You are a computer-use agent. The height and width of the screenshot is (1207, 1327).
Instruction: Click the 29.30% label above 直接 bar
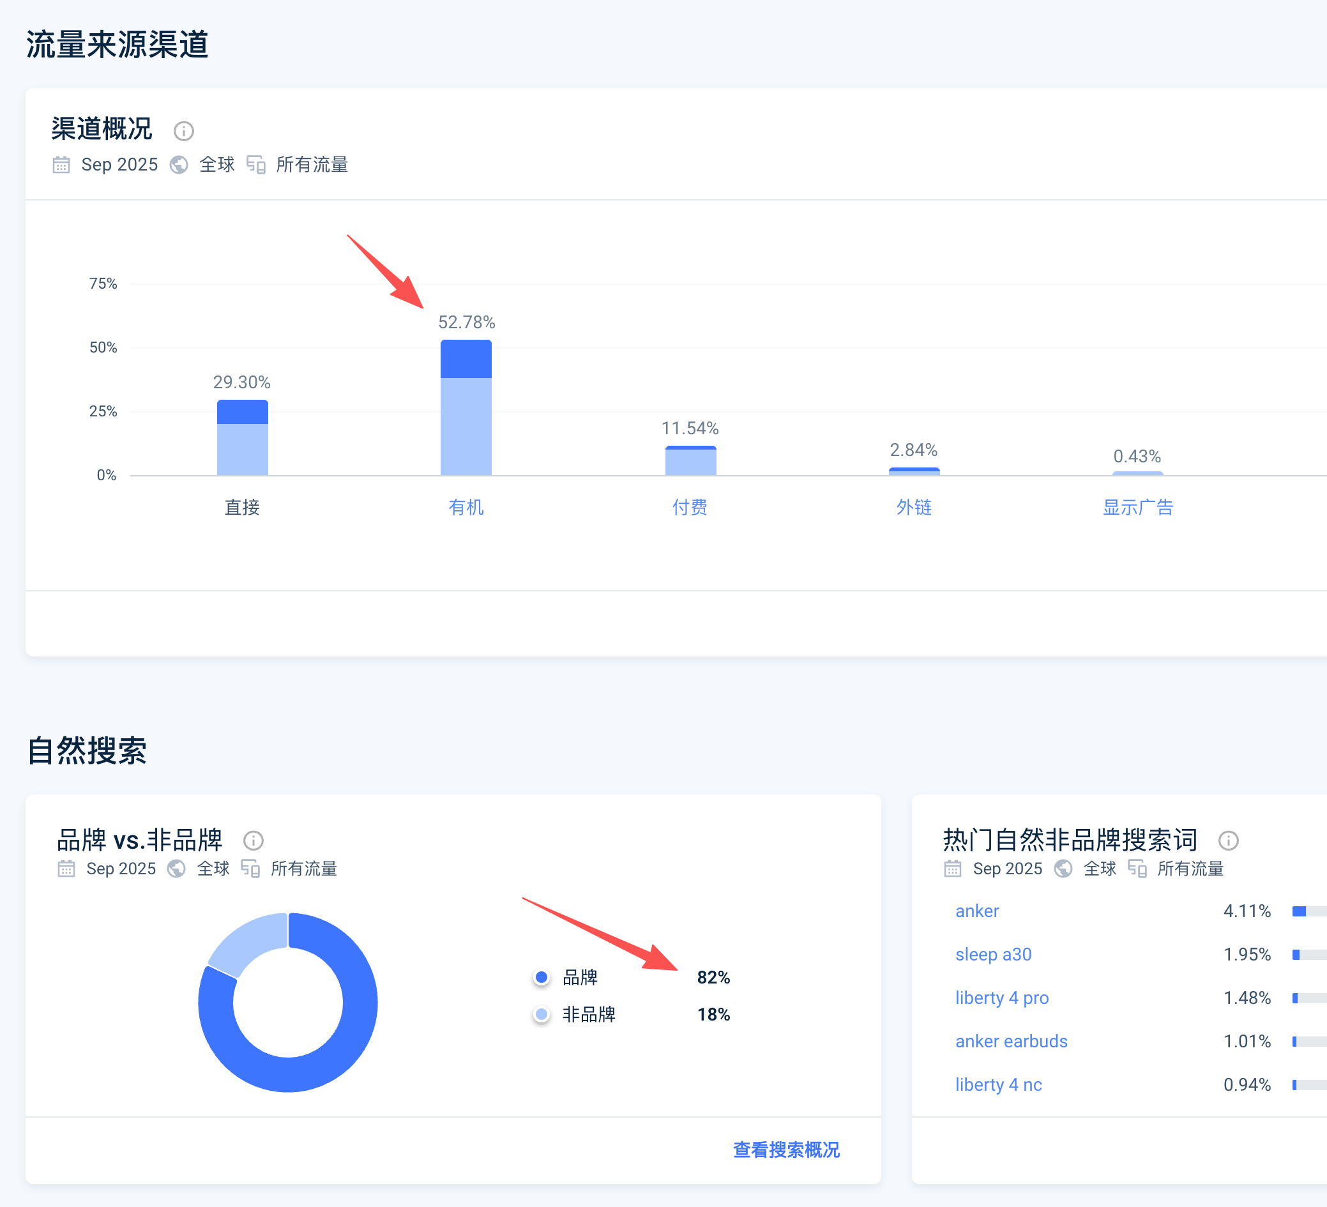click(x=241, y=383)
